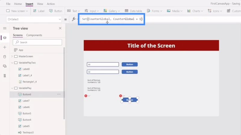Image resolution: width=241 pixels, height=135 pixels.
Task: Switch to the Home tab
Action: (18, 4)
